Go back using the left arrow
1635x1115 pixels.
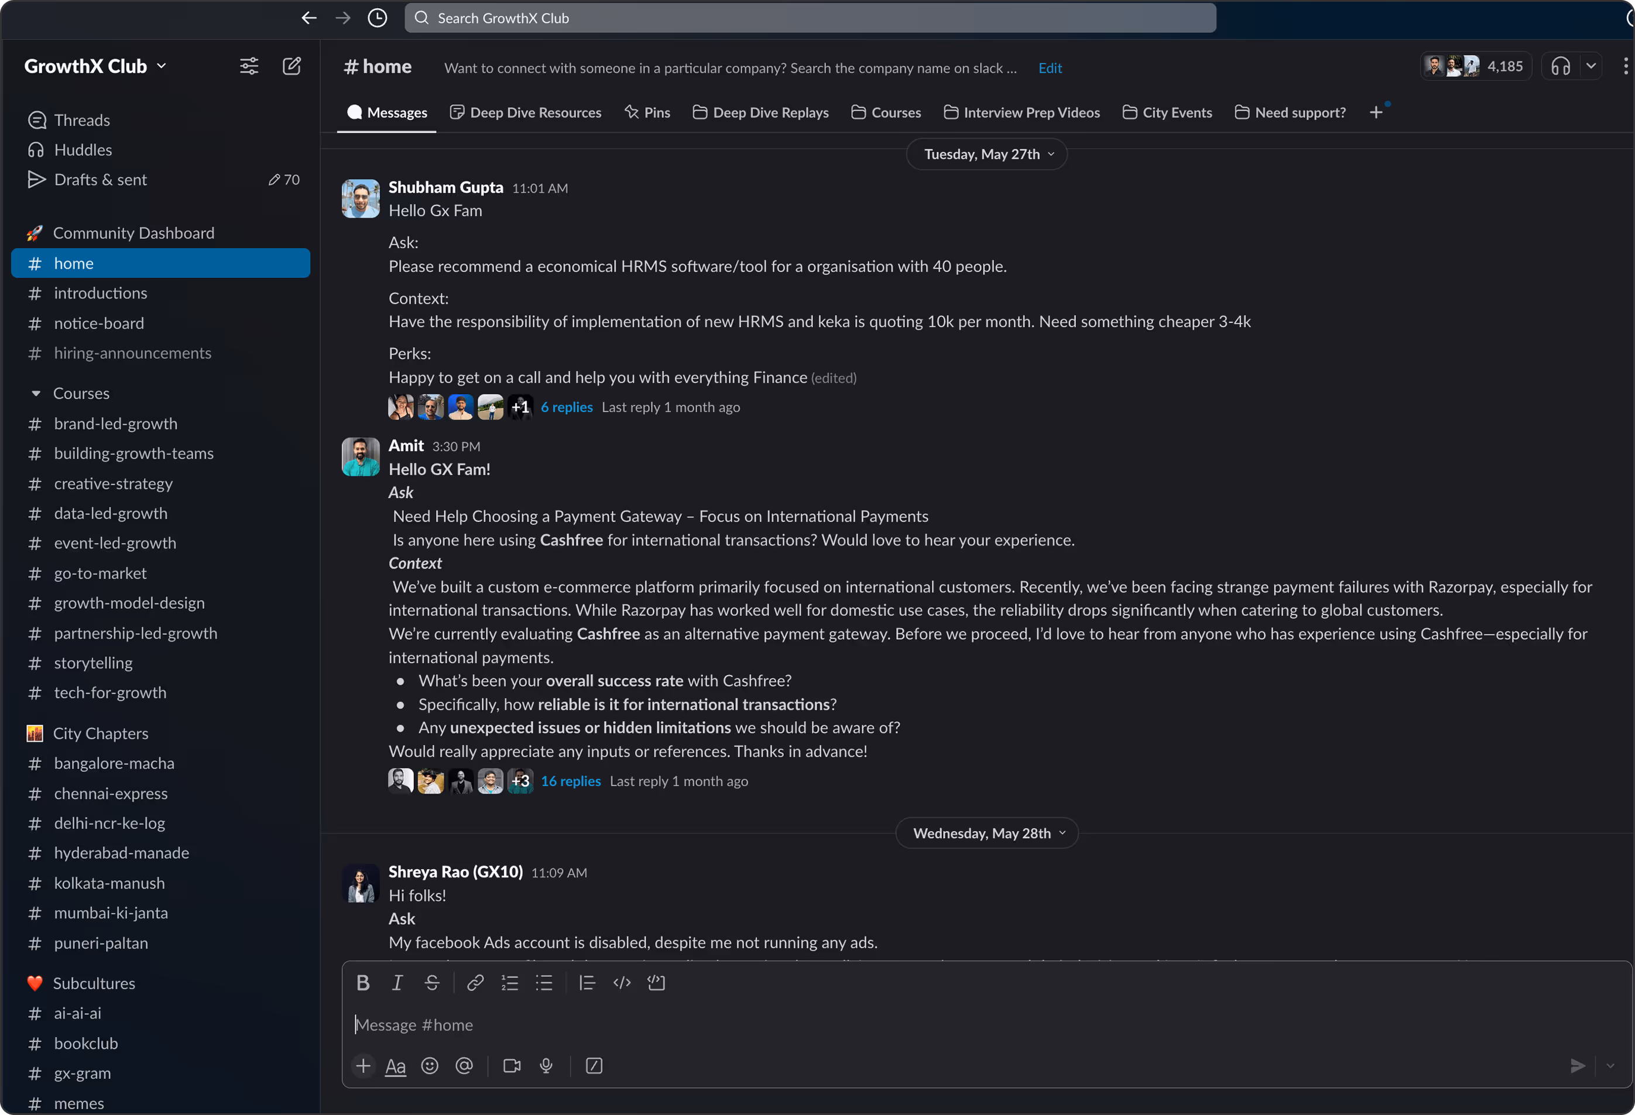point(309,18)
